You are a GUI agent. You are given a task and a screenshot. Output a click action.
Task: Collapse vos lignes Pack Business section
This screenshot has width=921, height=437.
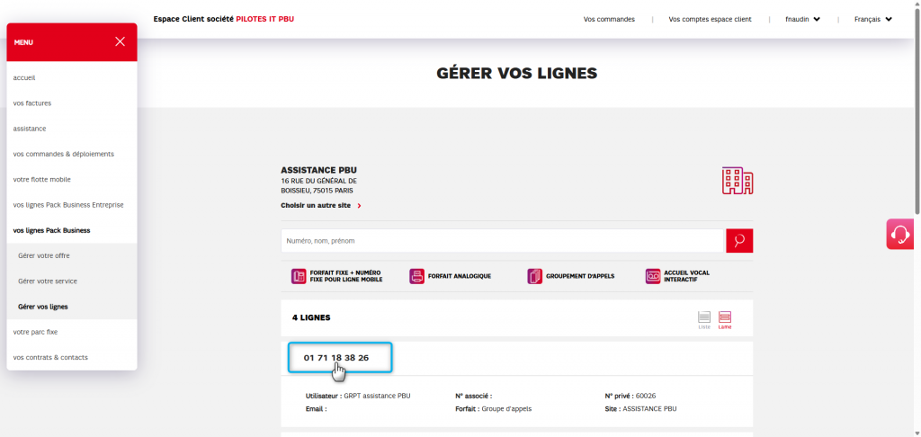(51, 230)
